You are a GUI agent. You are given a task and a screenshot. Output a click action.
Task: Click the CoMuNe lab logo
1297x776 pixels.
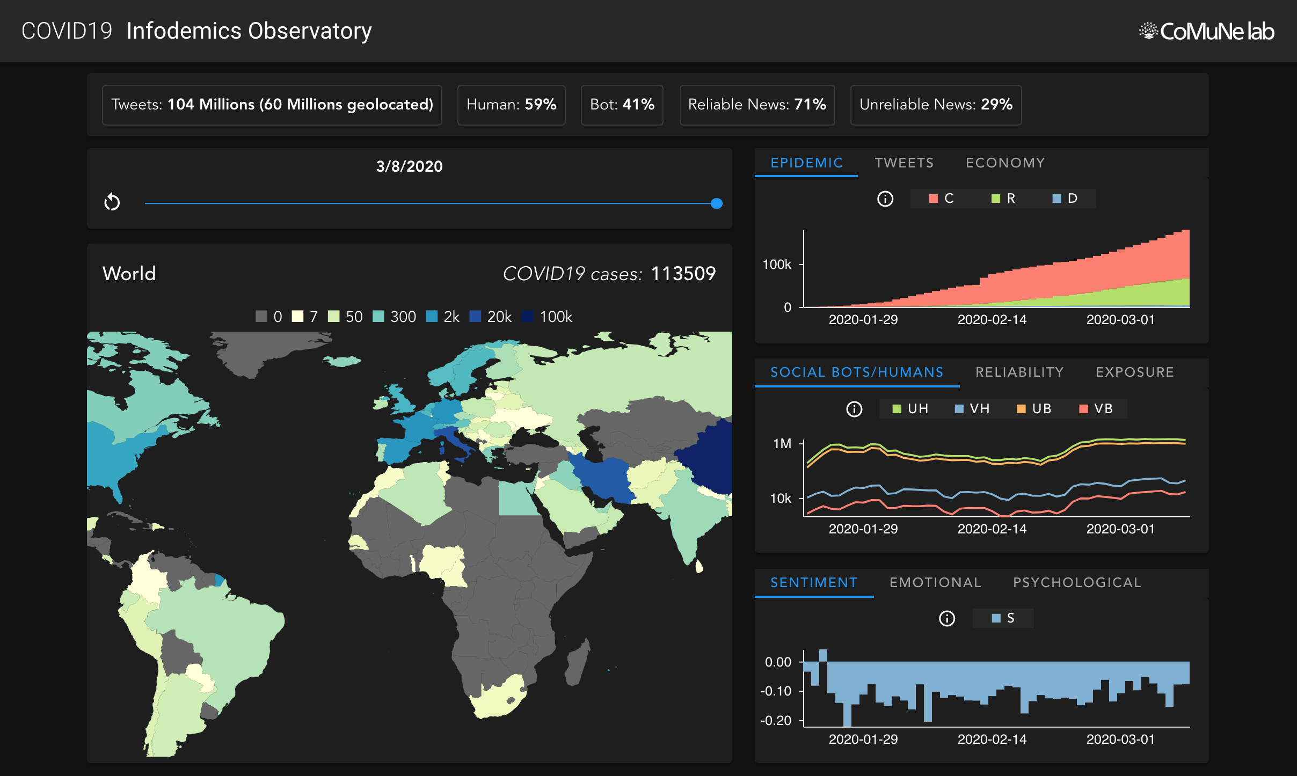[1206, 32]
